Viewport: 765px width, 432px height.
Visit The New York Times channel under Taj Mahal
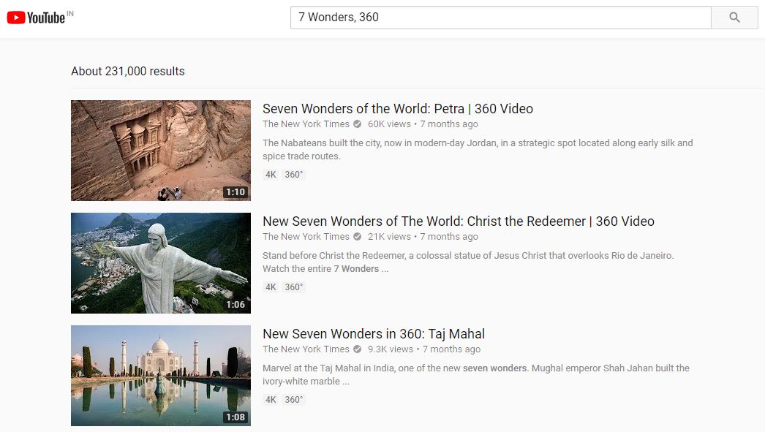point(306,349)
